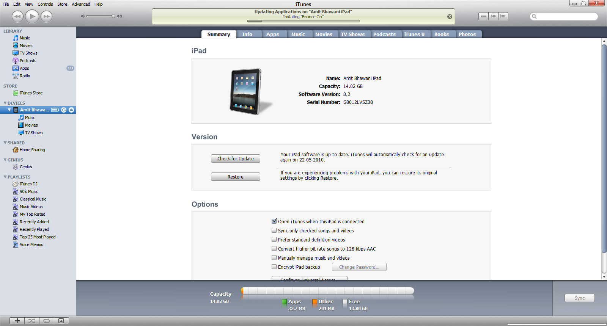The width and height of the screenshot is (607, 326).
Task: Click the Previous track rewind button
Action: (17, 16)
